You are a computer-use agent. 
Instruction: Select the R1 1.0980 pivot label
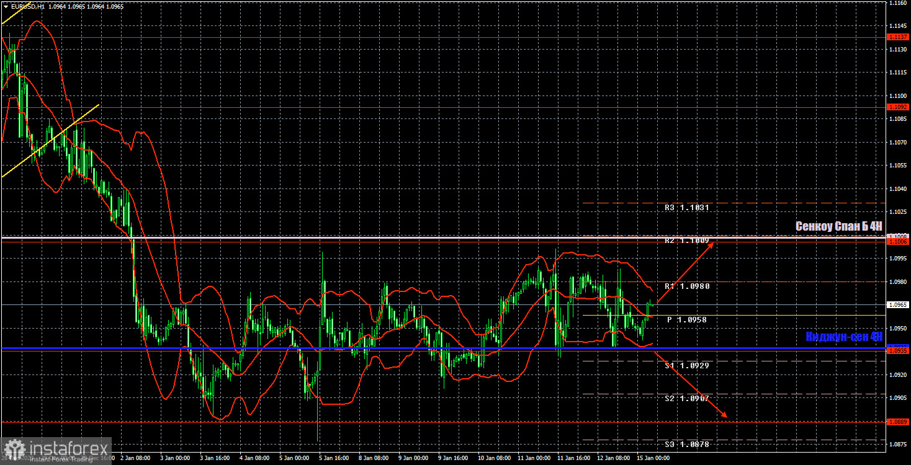coord(687,286)
